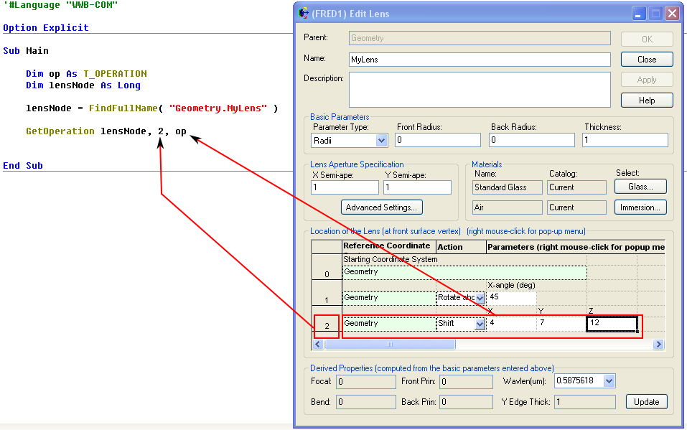687x430 pixels.
Task: Expand the Rotate action dropdown in row 1
Action: coord(480,298)
